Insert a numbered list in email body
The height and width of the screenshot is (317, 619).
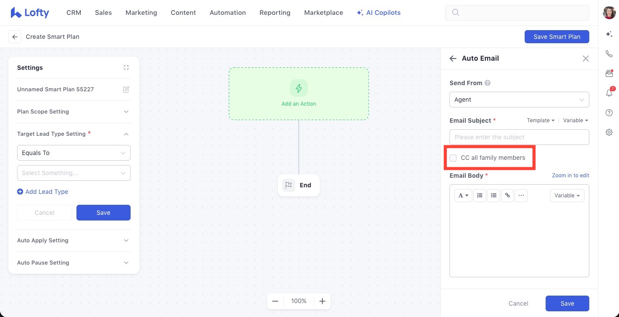480,196
